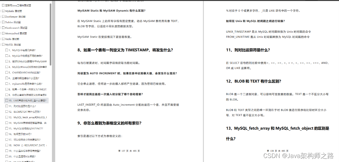Click sentence 每当行被更改时，时间戳字段将获取当前时间戳
339x162 pixels.
(109, 63)
